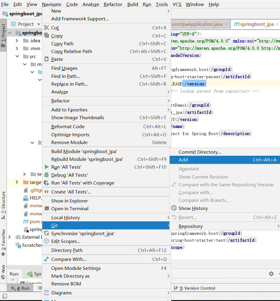Viewport: 280px width, 301px height.
Task: Click Directory Path menu entry
Action: [x=106, y=250]
